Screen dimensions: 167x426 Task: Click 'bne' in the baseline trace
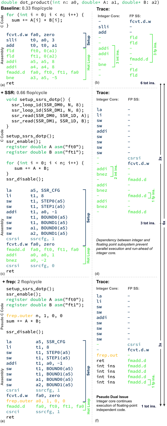click(102, 64)
